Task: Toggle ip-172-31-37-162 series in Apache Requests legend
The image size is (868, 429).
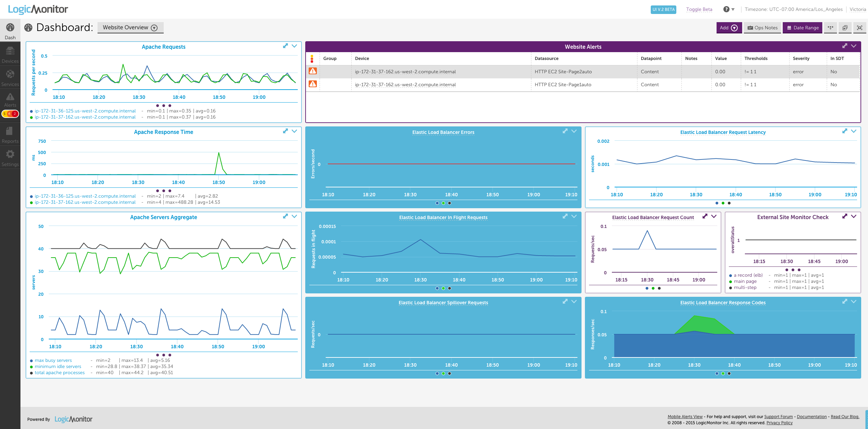Action: point(83,117)
